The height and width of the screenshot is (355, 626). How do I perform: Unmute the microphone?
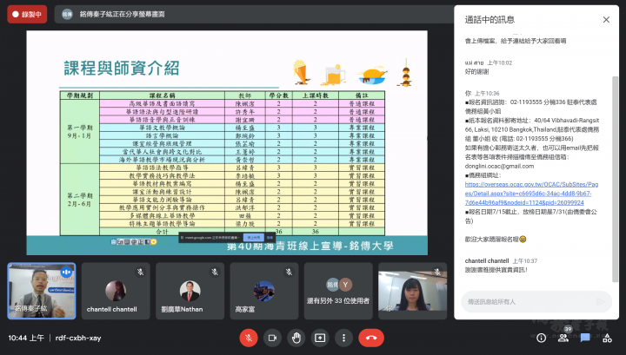click(249, 338)
